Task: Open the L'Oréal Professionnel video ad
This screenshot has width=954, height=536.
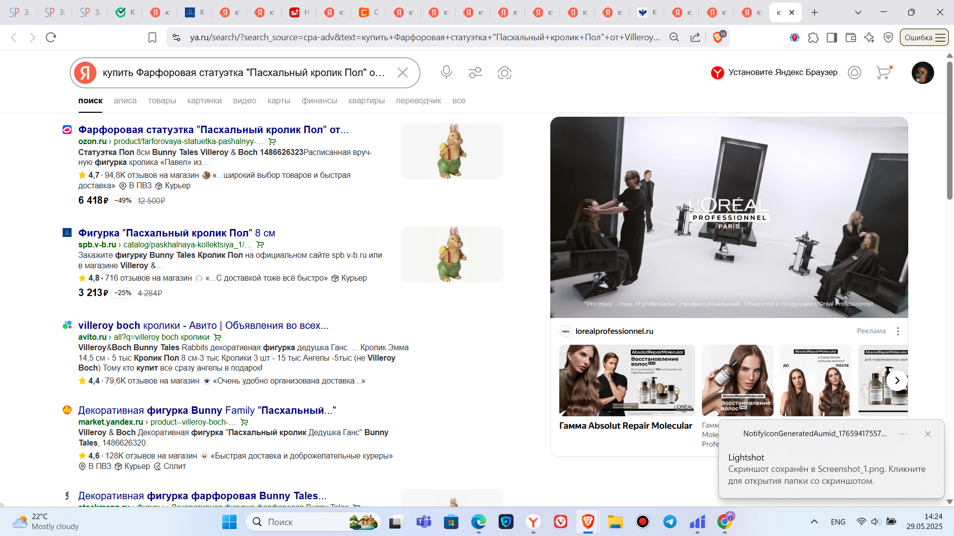Action: coord(729,217)
